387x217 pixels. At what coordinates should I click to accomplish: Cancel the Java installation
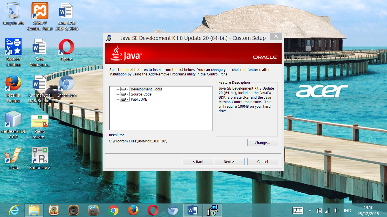(262, 162)
